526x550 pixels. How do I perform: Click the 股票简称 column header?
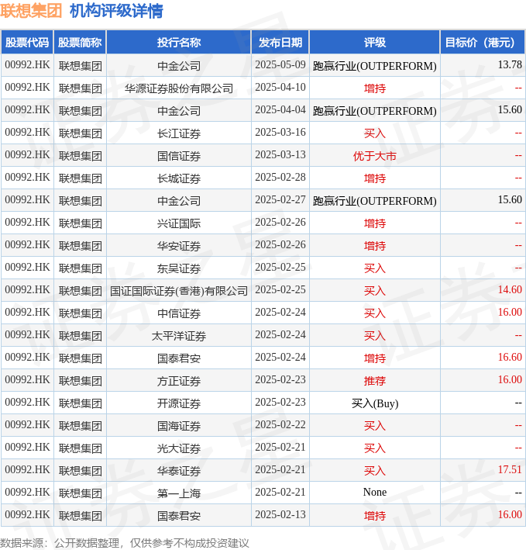80,43
